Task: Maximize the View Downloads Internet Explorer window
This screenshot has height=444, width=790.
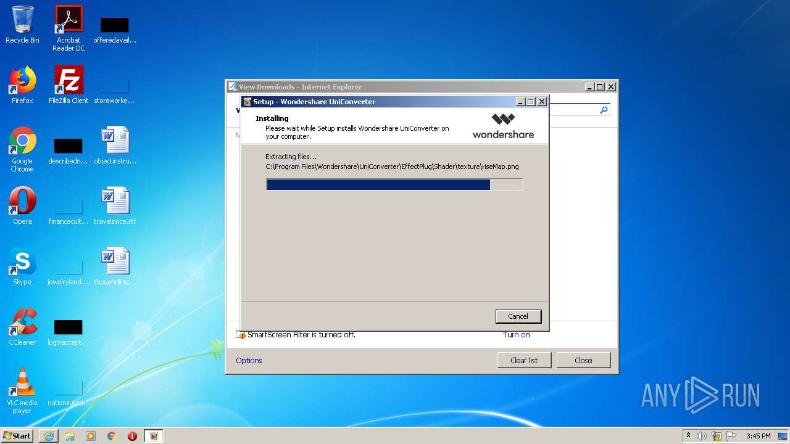Action: 599,87
